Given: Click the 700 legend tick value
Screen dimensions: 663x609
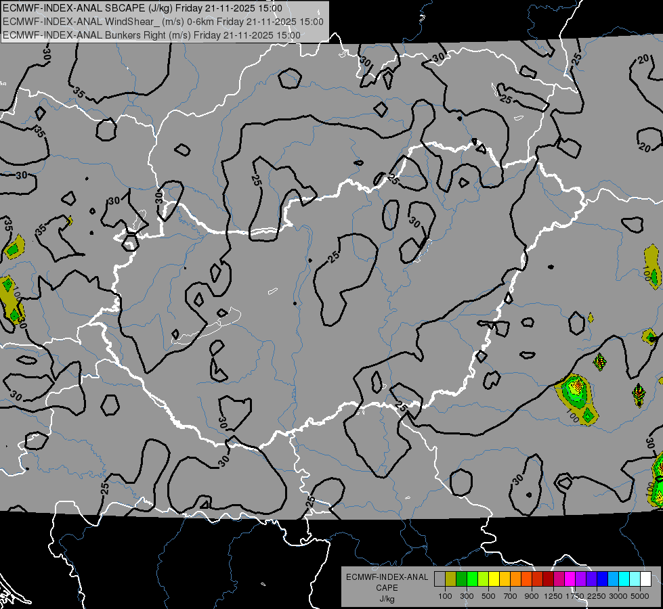Looking at the screenshot, I should point(511,596).
